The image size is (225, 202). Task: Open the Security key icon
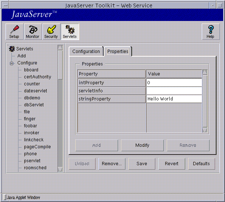[51, 32]
